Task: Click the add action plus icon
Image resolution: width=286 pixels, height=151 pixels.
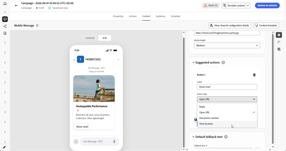Action: click(x=196, y=120)
